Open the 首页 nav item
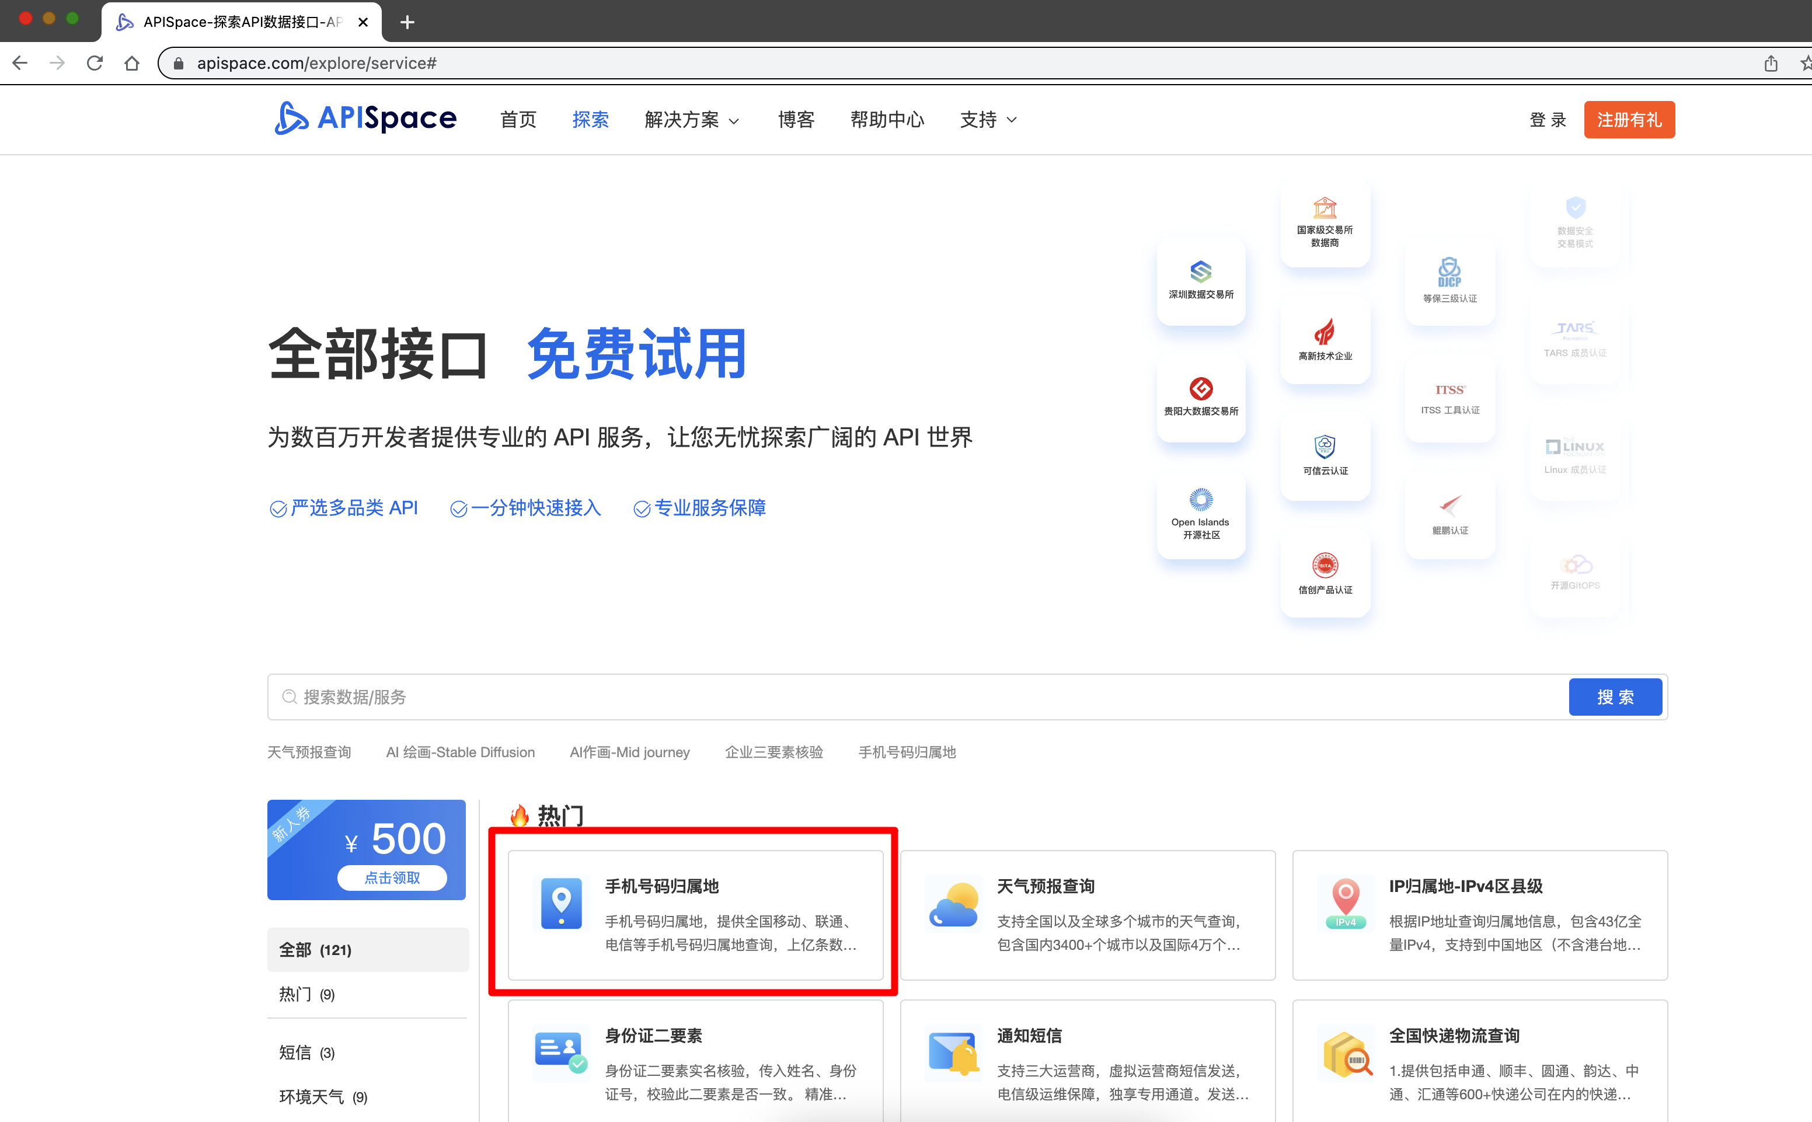This screenshot has height=1122, width=1812. 518,120
